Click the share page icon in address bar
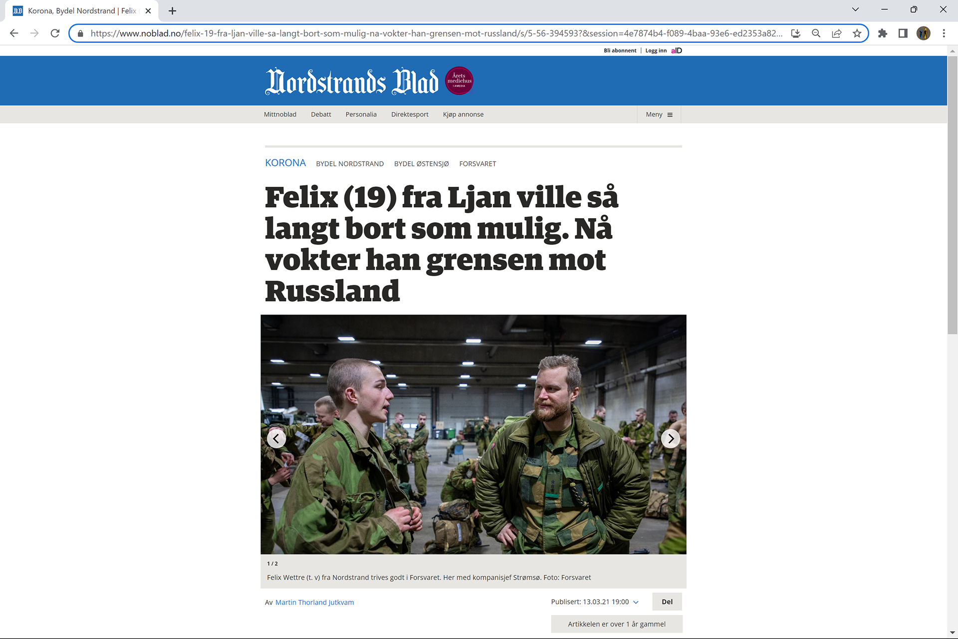The height and width of the screenshot is (639, 958). coord(837,33)
